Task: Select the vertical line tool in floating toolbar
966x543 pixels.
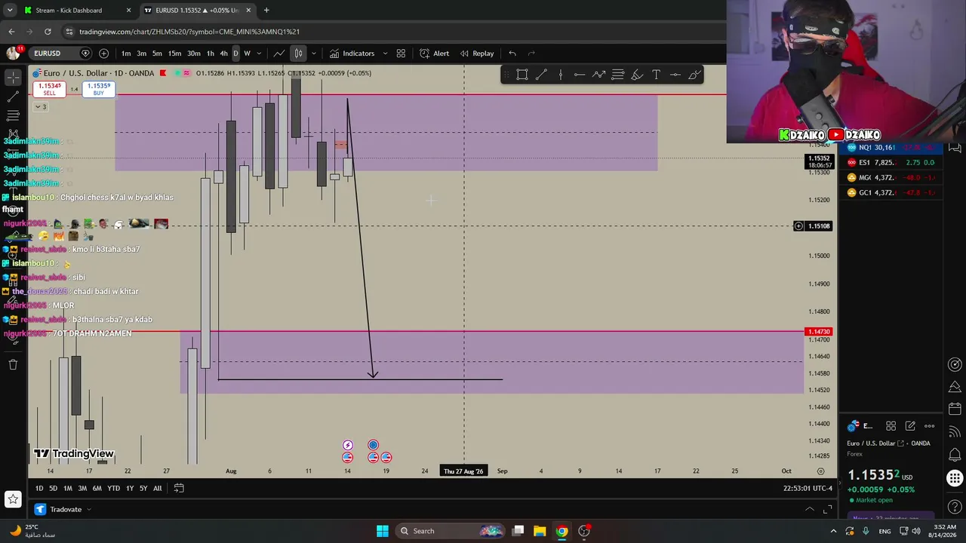Action: click(x=561, y=75)
